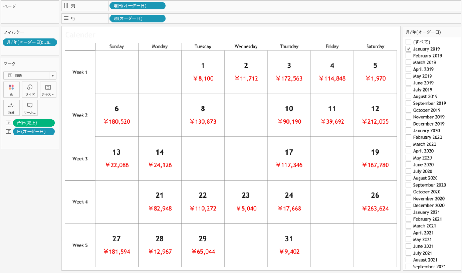Open the Color (色) marks card
Viewport: 462px width, 273px height.
11,90
